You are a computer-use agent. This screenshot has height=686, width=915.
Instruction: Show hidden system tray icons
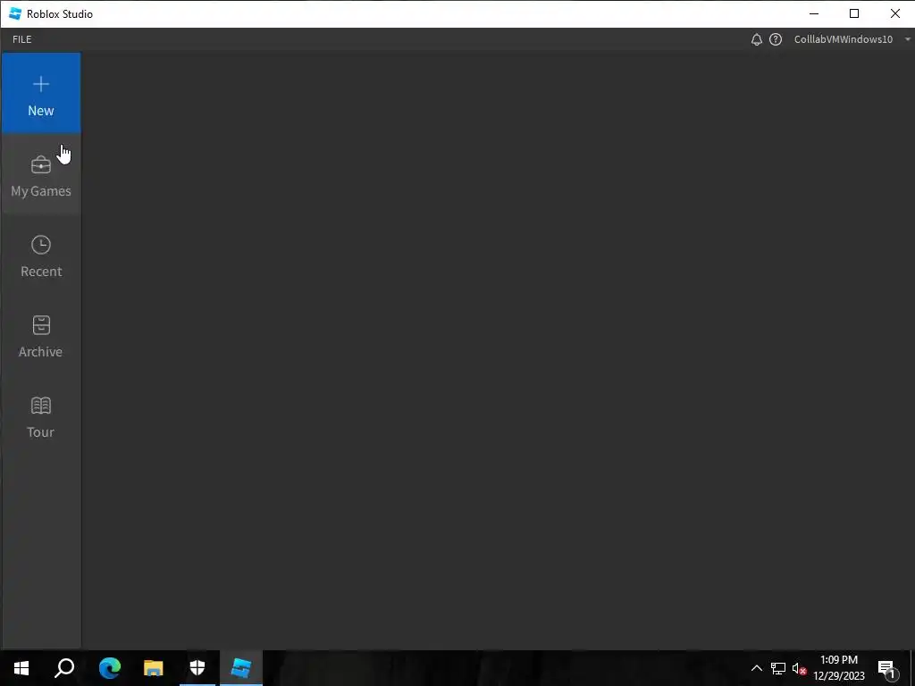coord(756,668)
